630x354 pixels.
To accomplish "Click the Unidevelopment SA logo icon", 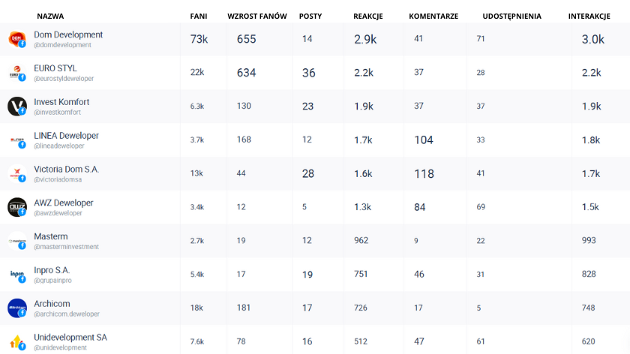I will pyautogui.click(x=16, y=342).
